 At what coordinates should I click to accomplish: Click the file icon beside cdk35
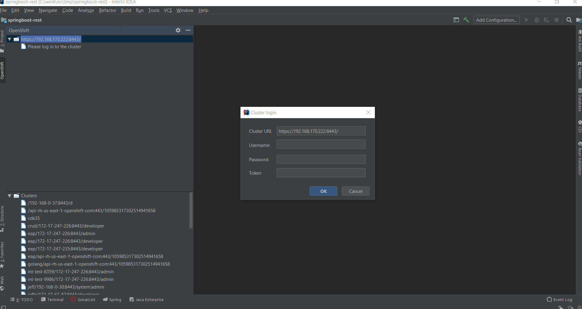pyautogui.click(x=23, y=218)
